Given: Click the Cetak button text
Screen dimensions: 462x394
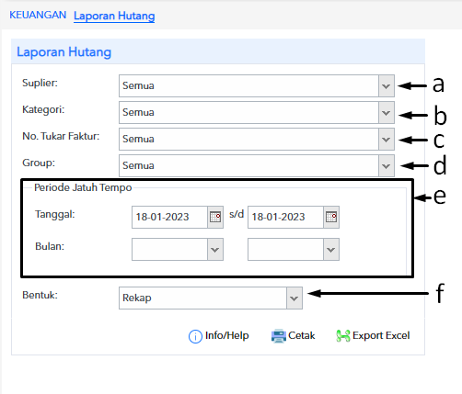Looking at the screenshot, I should click(x=302, y=335).
